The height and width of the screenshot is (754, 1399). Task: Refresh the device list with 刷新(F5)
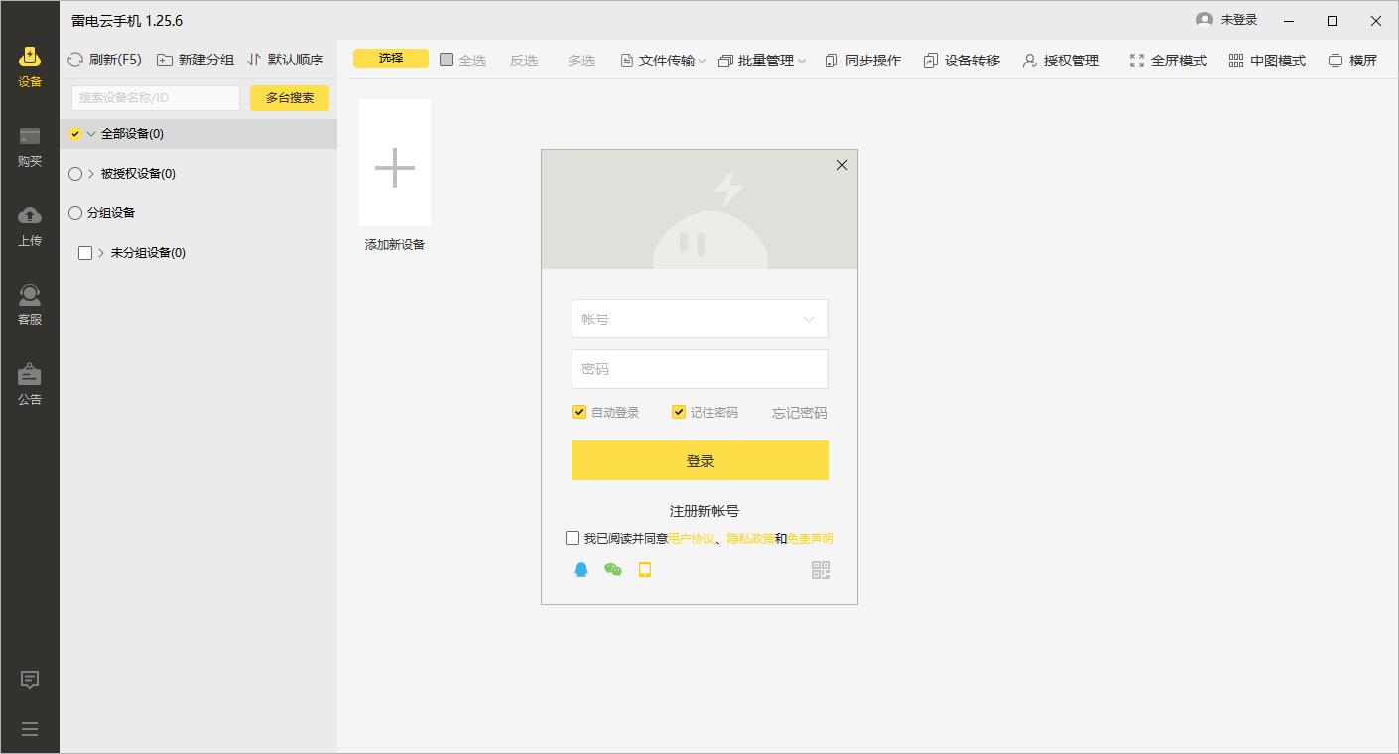pos(104,60)
